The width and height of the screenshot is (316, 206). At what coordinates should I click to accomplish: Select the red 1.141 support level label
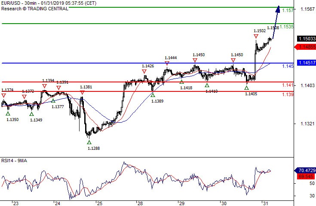click(288, 85)
